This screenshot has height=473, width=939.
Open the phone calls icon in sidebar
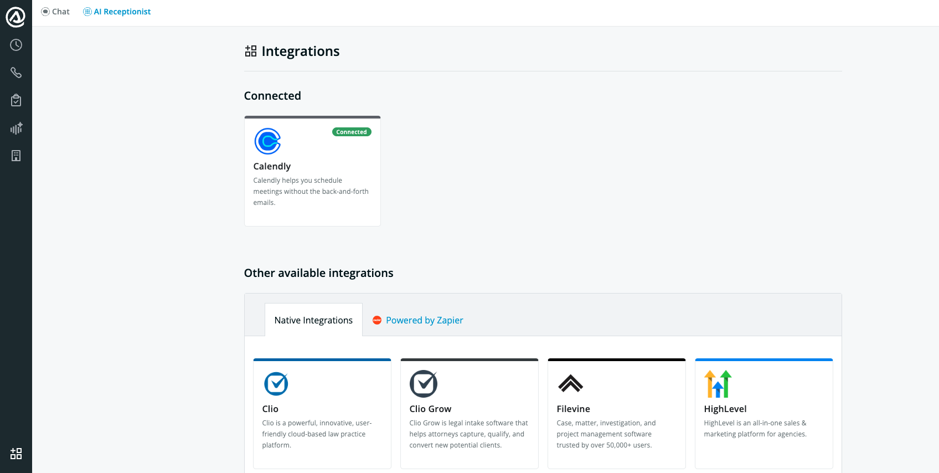click(x=16, y=73)
